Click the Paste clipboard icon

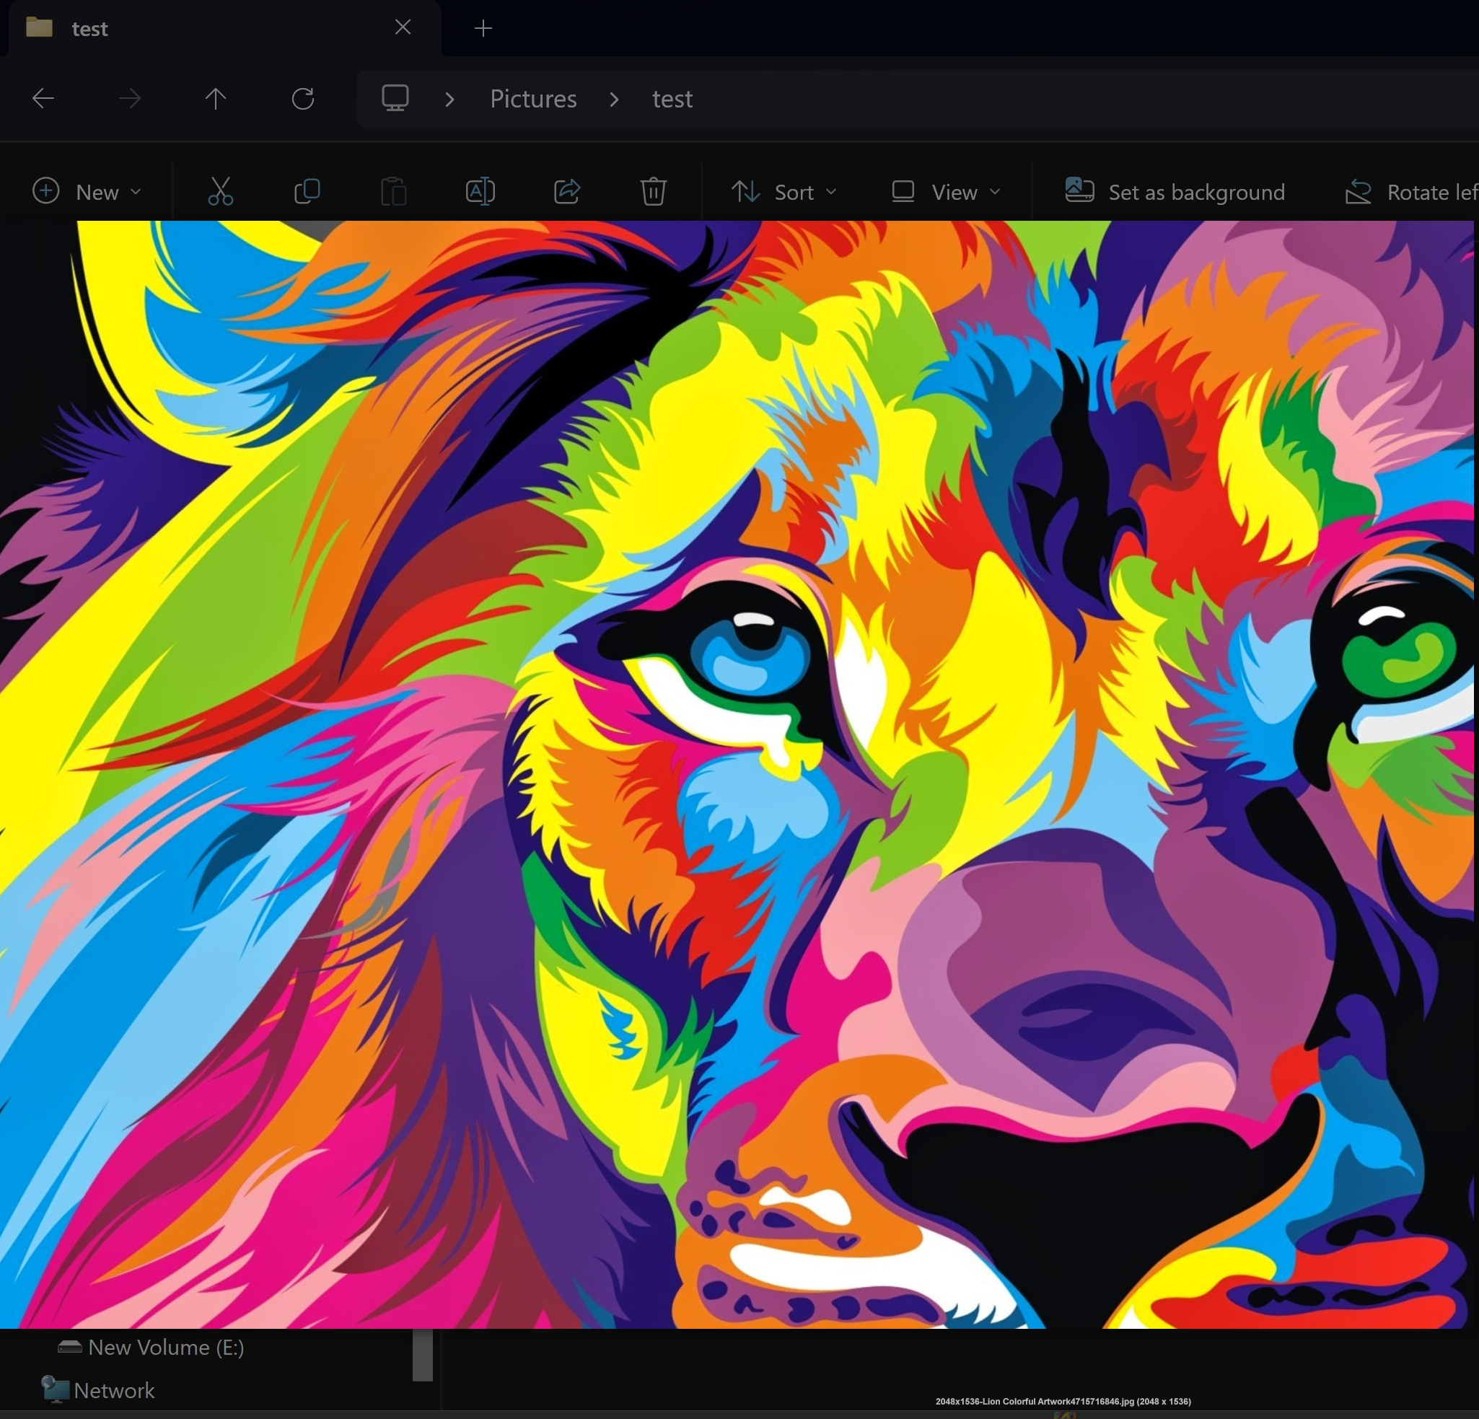[x=393, y=192]
